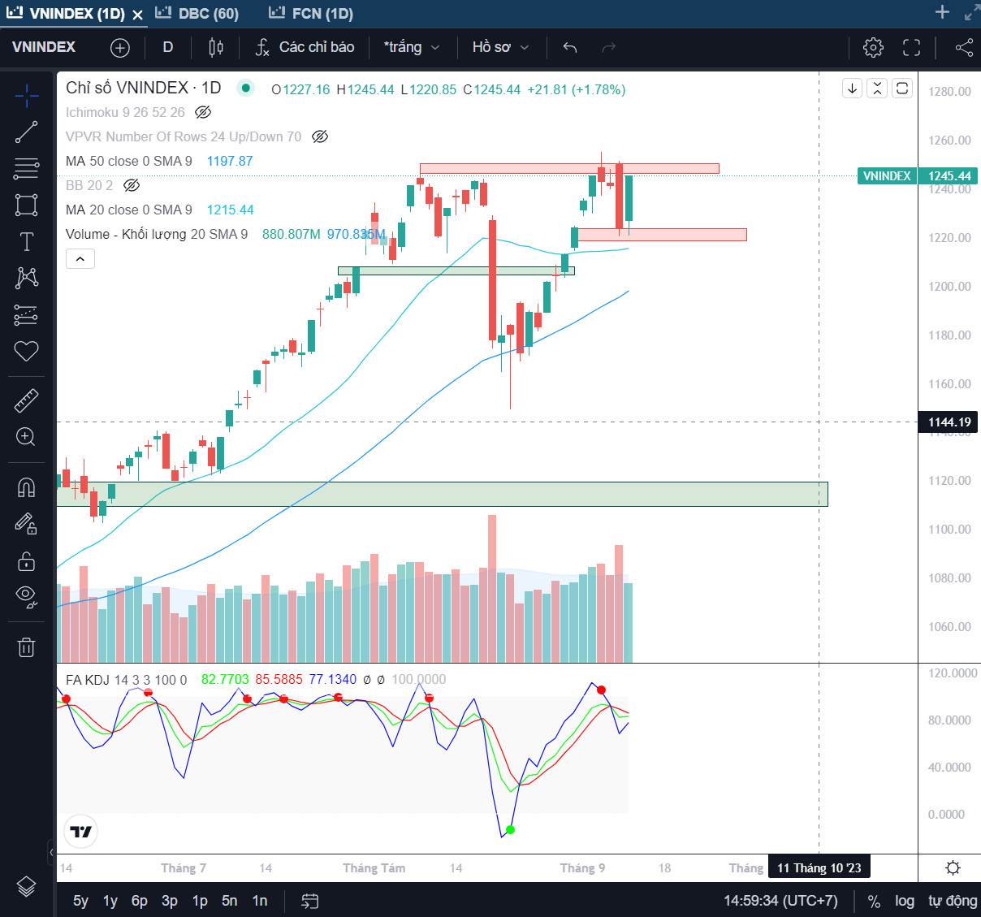
Task: Toggle magnet mode for drawings
Action: pos(26,487)
